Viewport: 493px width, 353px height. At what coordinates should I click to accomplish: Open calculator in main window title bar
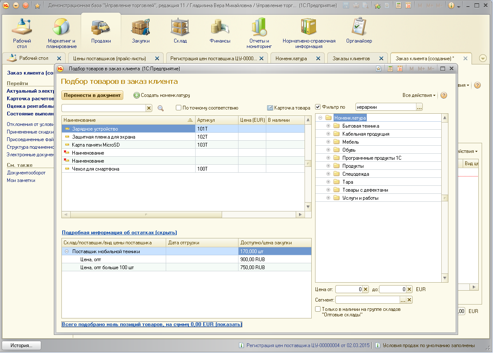coord(398,5)
